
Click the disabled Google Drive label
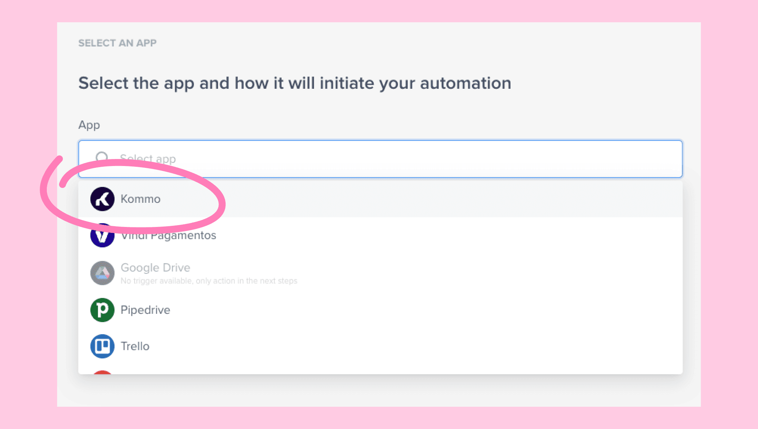(x=155, y=267)
